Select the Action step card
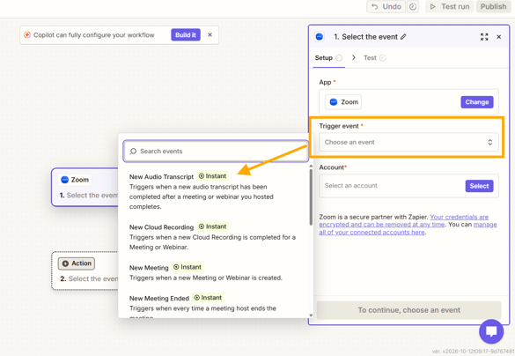Screen dimensions: 515x356 [85, 271]
